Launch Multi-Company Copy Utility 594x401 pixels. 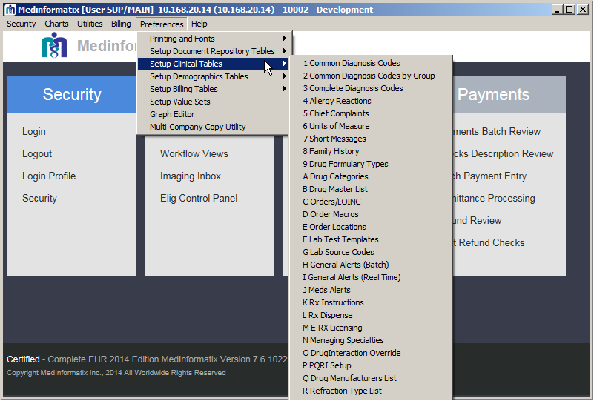coord(214,127)
